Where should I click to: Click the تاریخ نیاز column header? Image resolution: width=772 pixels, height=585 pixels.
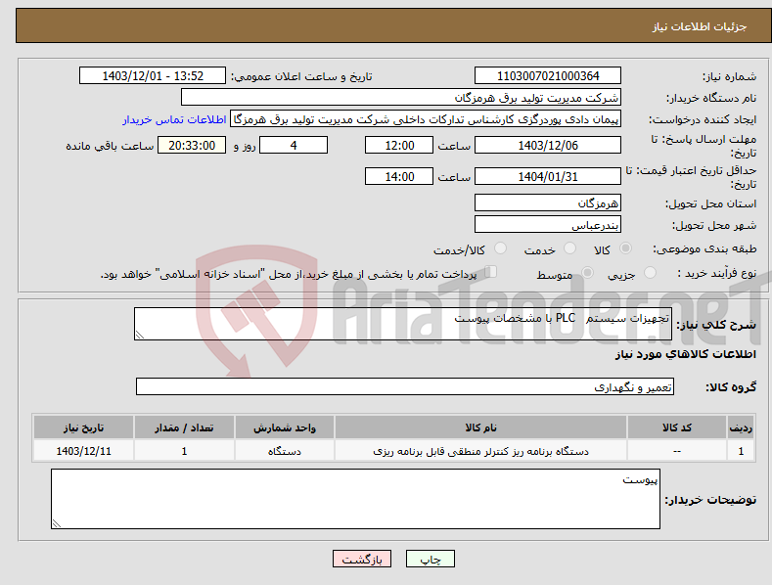coord(83,427)
